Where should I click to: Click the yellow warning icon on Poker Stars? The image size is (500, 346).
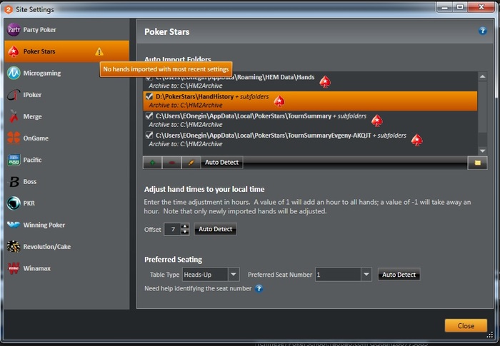click(99, 51)
